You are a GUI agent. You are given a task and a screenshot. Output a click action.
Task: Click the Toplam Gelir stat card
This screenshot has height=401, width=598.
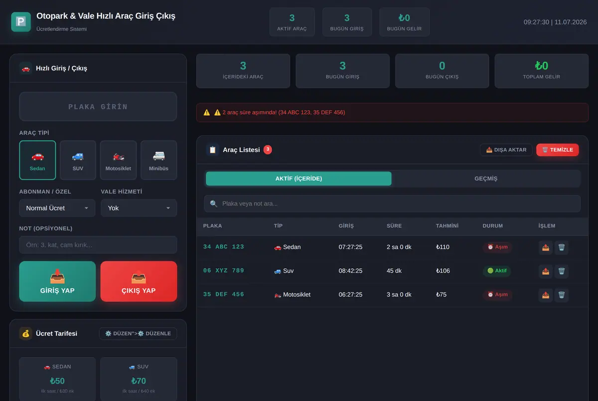point(542,71)
